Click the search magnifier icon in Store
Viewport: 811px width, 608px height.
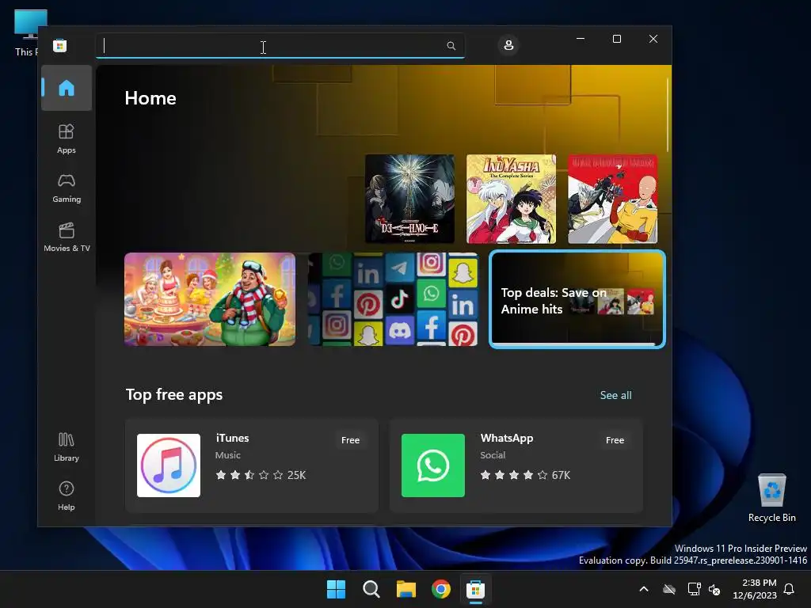coord(451,46)
